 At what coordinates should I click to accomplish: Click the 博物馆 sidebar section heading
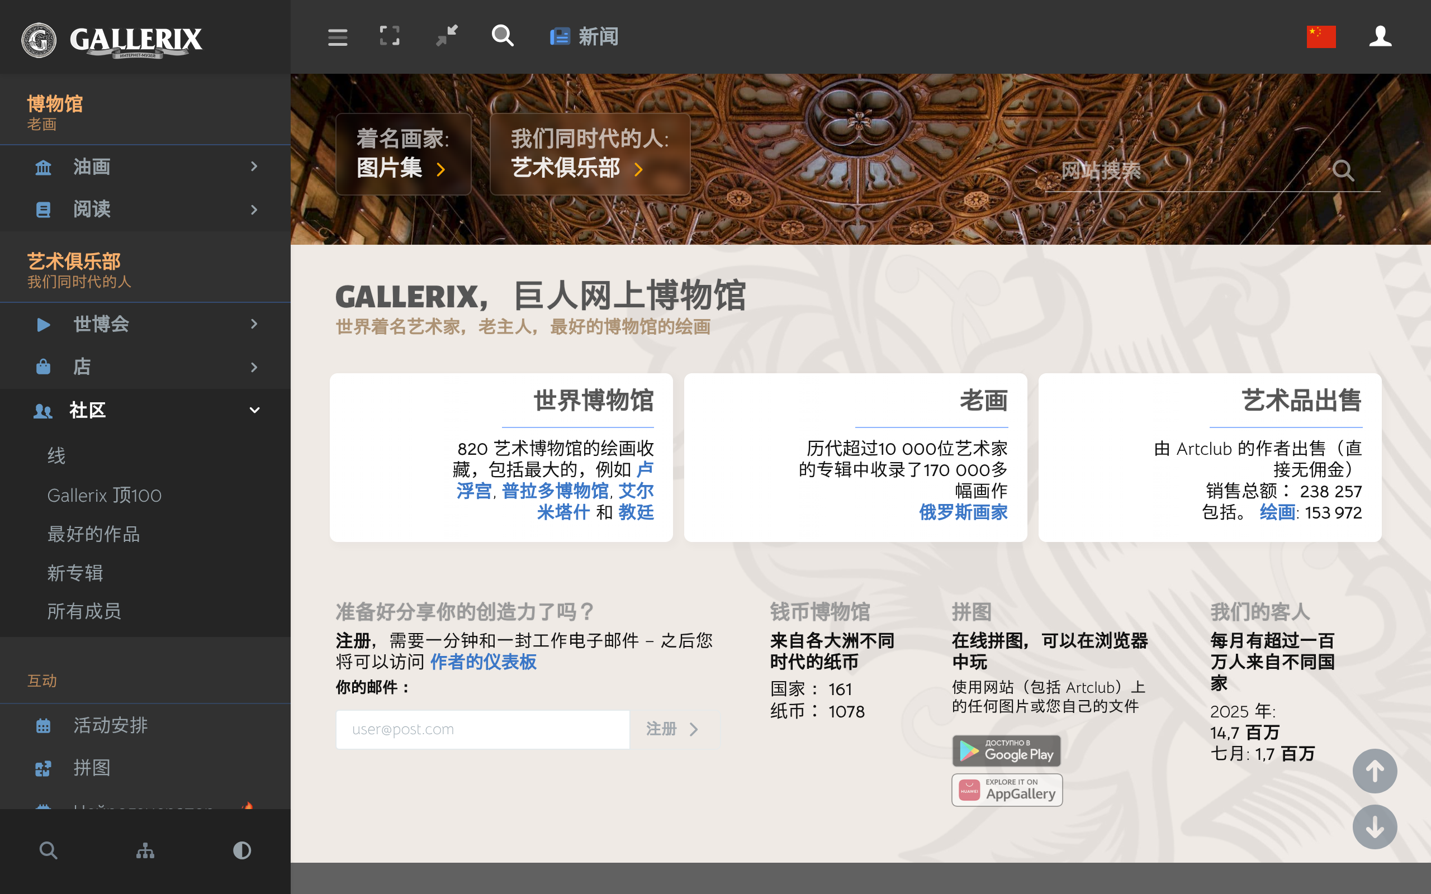click(55, 104)
